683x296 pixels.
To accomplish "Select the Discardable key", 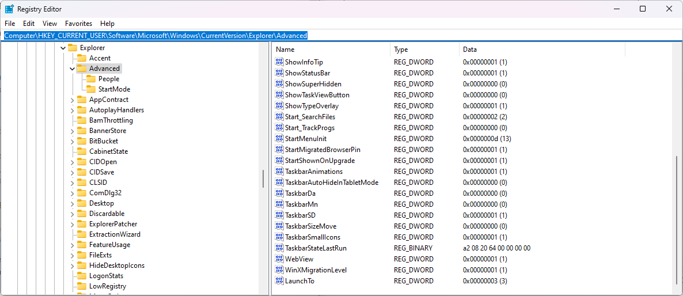I will click(x=107, y=214).
